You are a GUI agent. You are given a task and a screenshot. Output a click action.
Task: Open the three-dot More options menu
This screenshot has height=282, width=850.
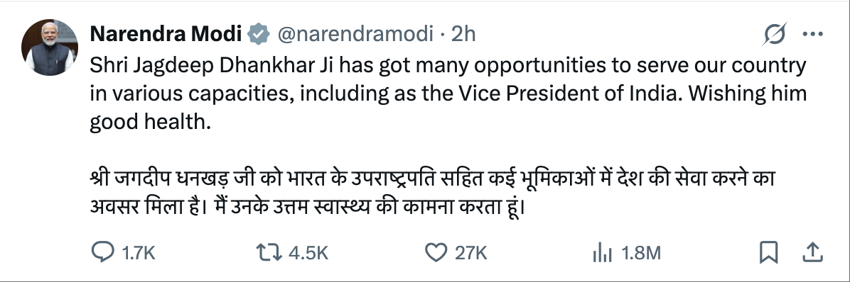812,35
